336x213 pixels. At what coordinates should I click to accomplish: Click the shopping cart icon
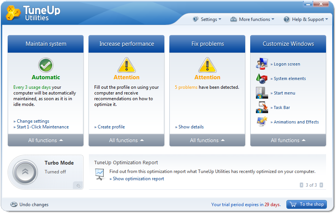click(293, 205)
